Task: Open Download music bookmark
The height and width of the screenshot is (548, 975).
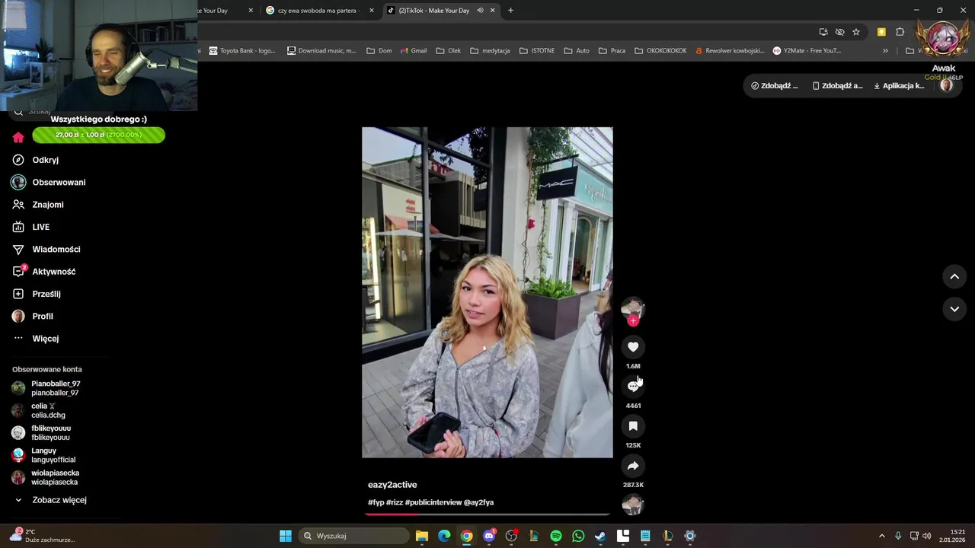Action: pyautogui.click(x=321, y=51)
